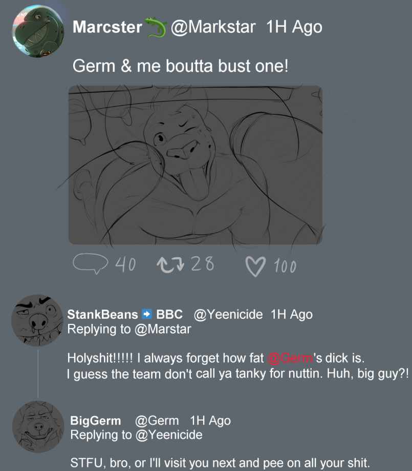
Task: Follow the 'Replying to @Marstar' link
Action: click(x=163, y=329)
